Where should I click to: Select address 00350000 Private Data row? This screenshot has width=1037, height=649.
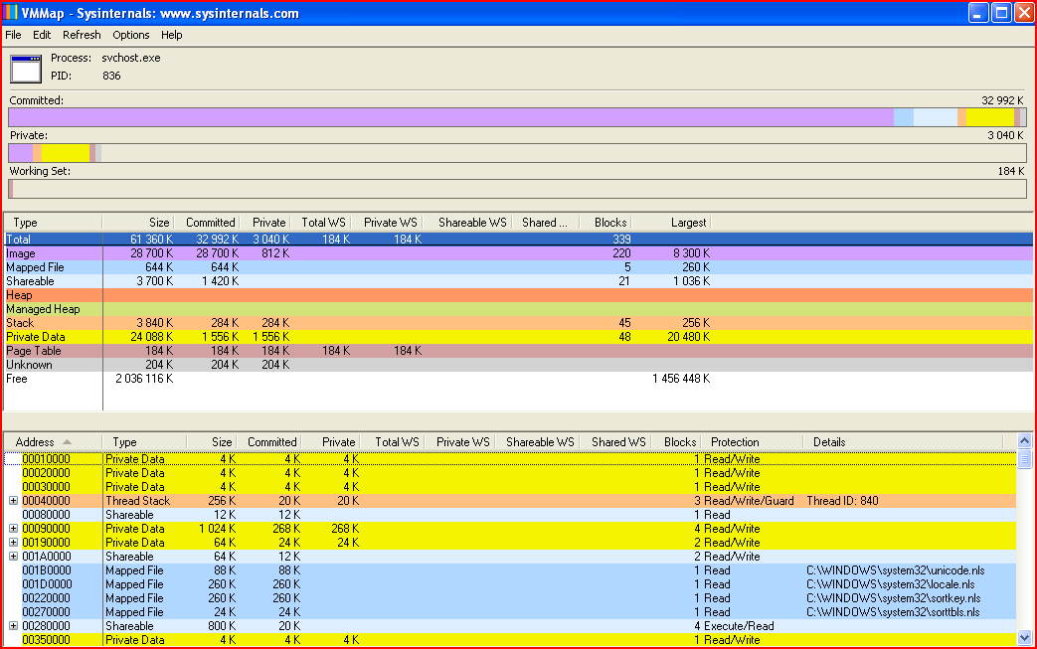511,639
